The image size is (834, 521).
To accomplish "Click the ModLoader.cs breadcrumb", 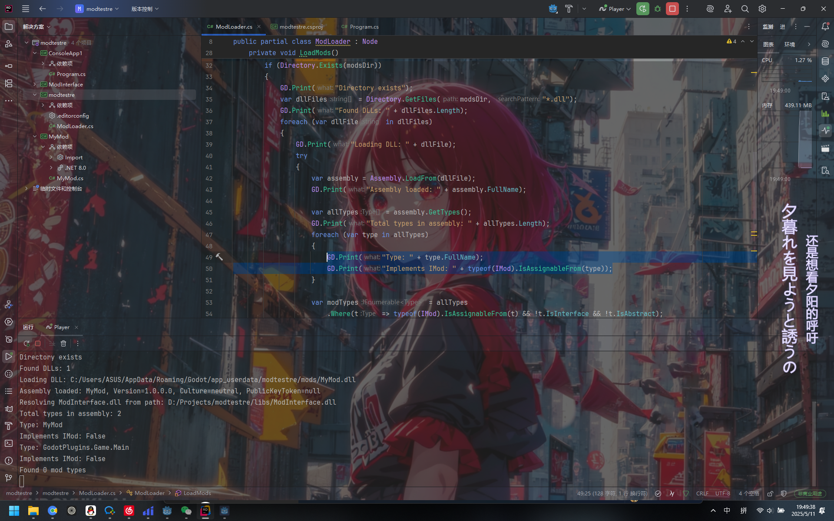I will [97, 493].
